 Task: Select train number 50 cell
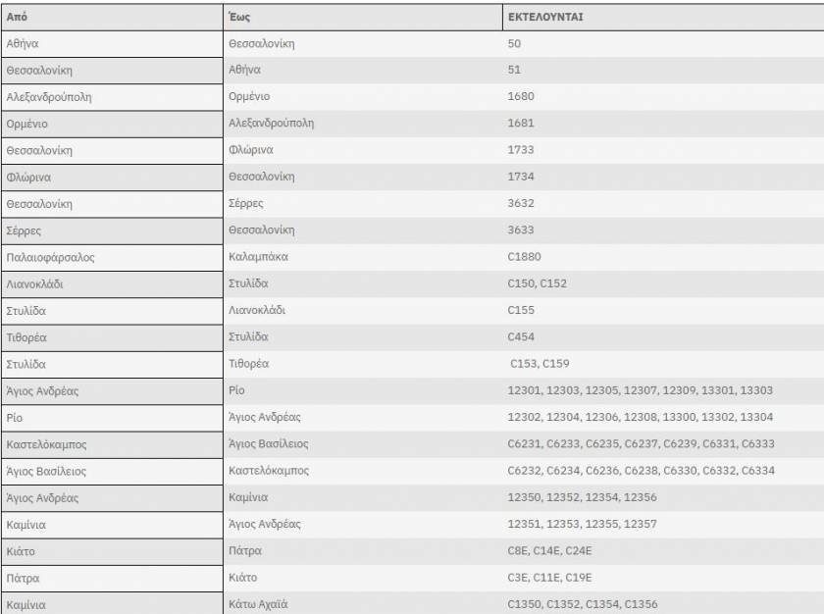515,44
